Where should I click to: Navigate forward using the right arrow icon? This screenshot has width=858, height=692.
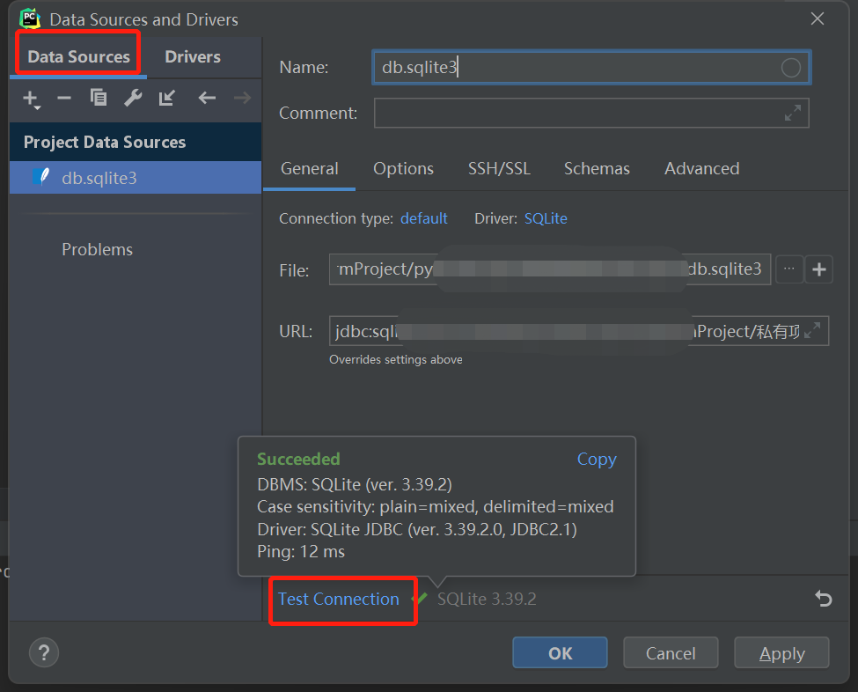240,99
